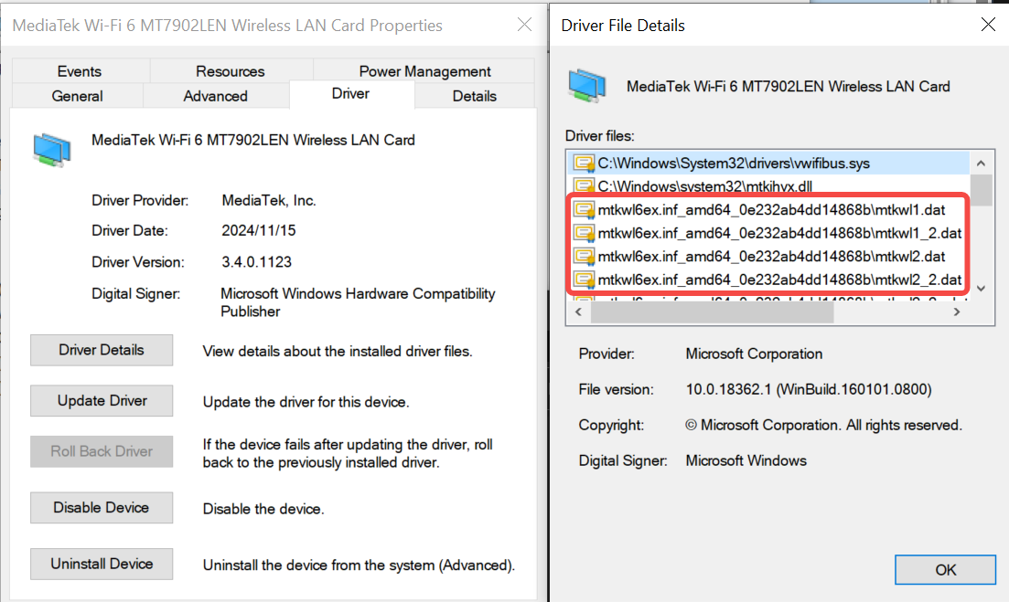Click the Microsoft Corporation provider value
Screen dimensions: 1009x602
pyautogui.click(x=754, y=354)
